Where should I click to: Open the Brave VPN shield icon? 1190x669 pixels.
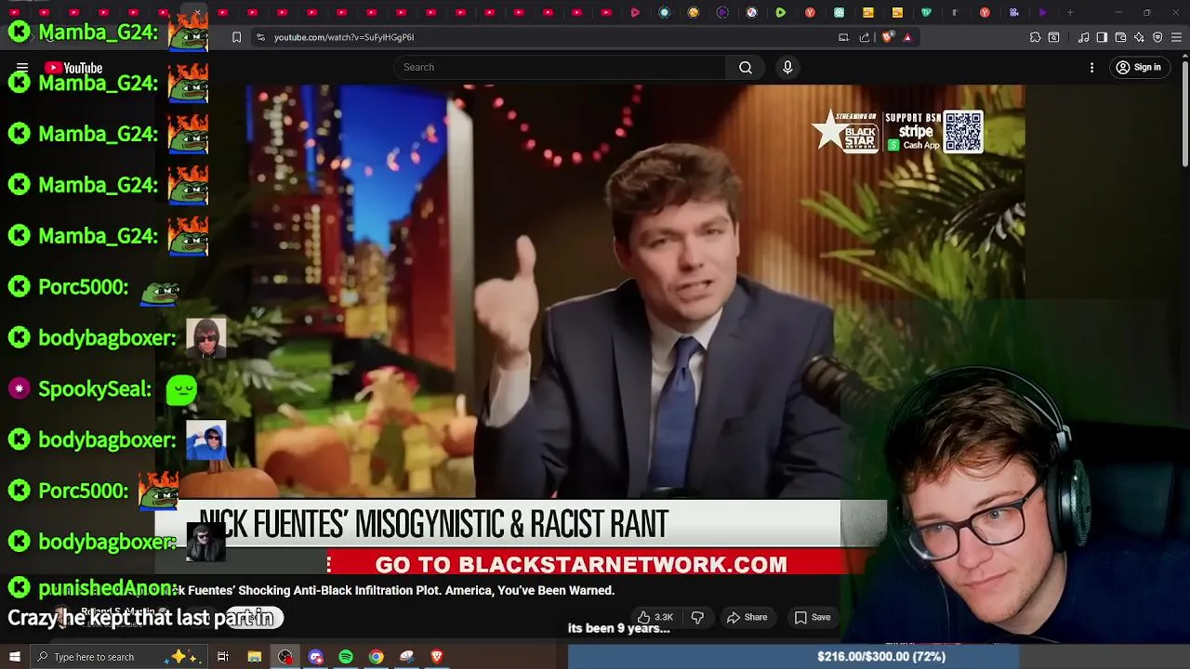(x=1157, y=37)
